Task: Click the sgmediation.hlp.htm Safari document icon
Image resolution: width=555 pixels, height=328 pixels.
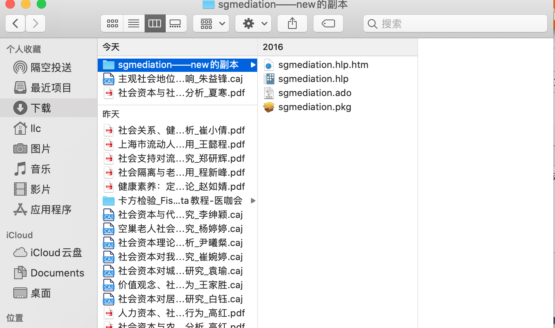Action: pyautogui.click(x=269, y=65)
